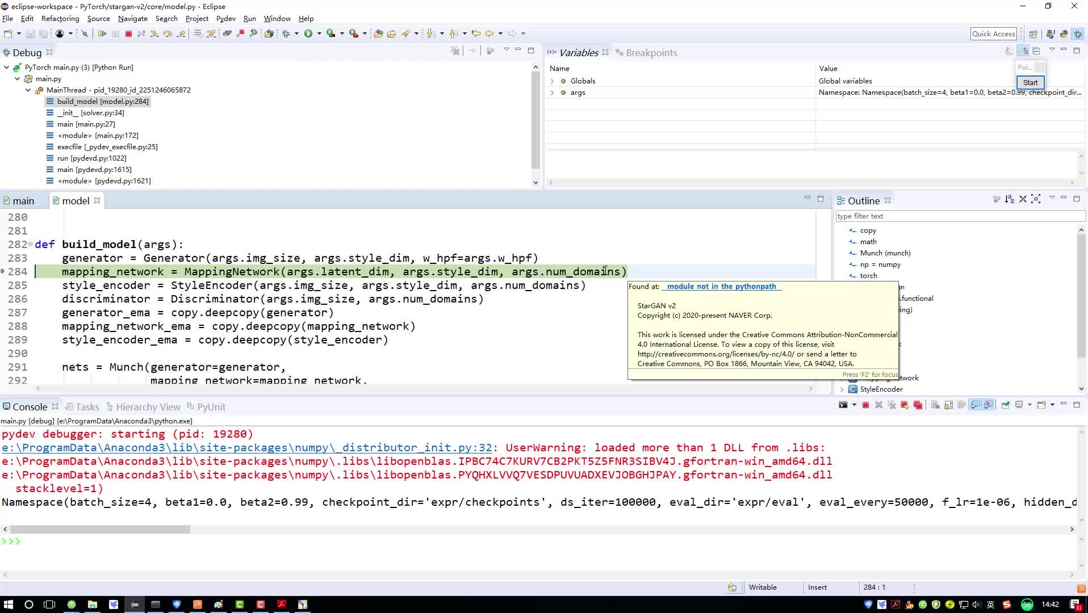Open the Pydev menu
The image size is (1088, 613).
(226, 19)
